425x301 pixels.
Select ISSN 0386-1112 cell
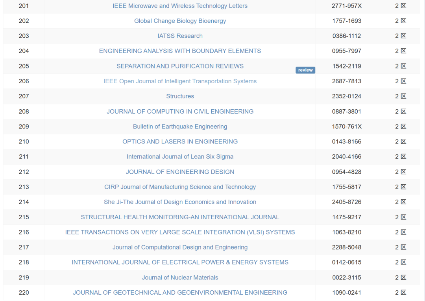[347, 36]
